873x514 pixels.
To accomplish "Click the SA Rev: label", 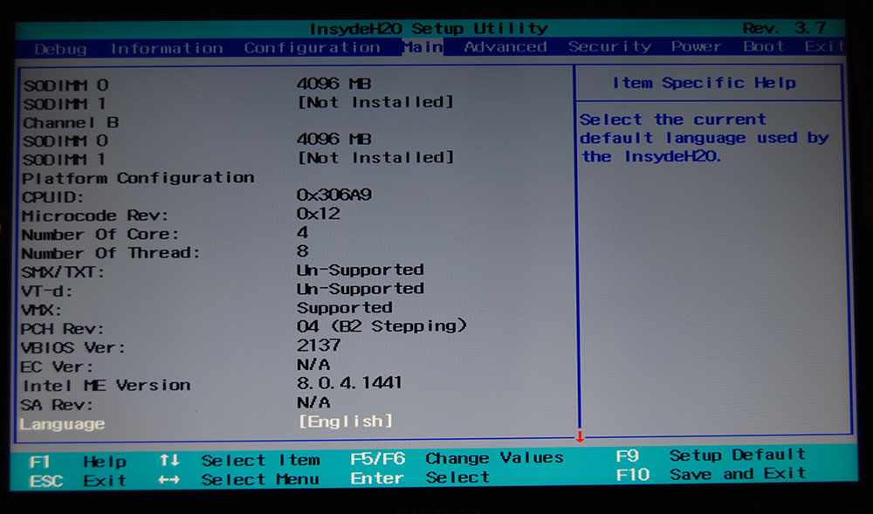I will coord(57,405).
